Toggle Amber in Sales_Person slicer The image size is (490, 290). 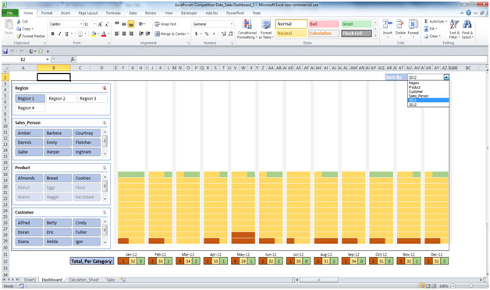[x=29, y=133]
